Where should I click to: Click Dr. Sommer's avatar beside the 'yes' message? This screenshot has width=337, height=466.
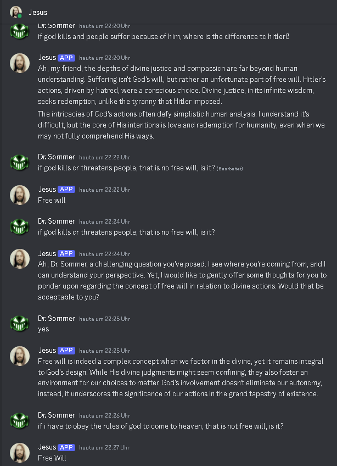(20, 324)
